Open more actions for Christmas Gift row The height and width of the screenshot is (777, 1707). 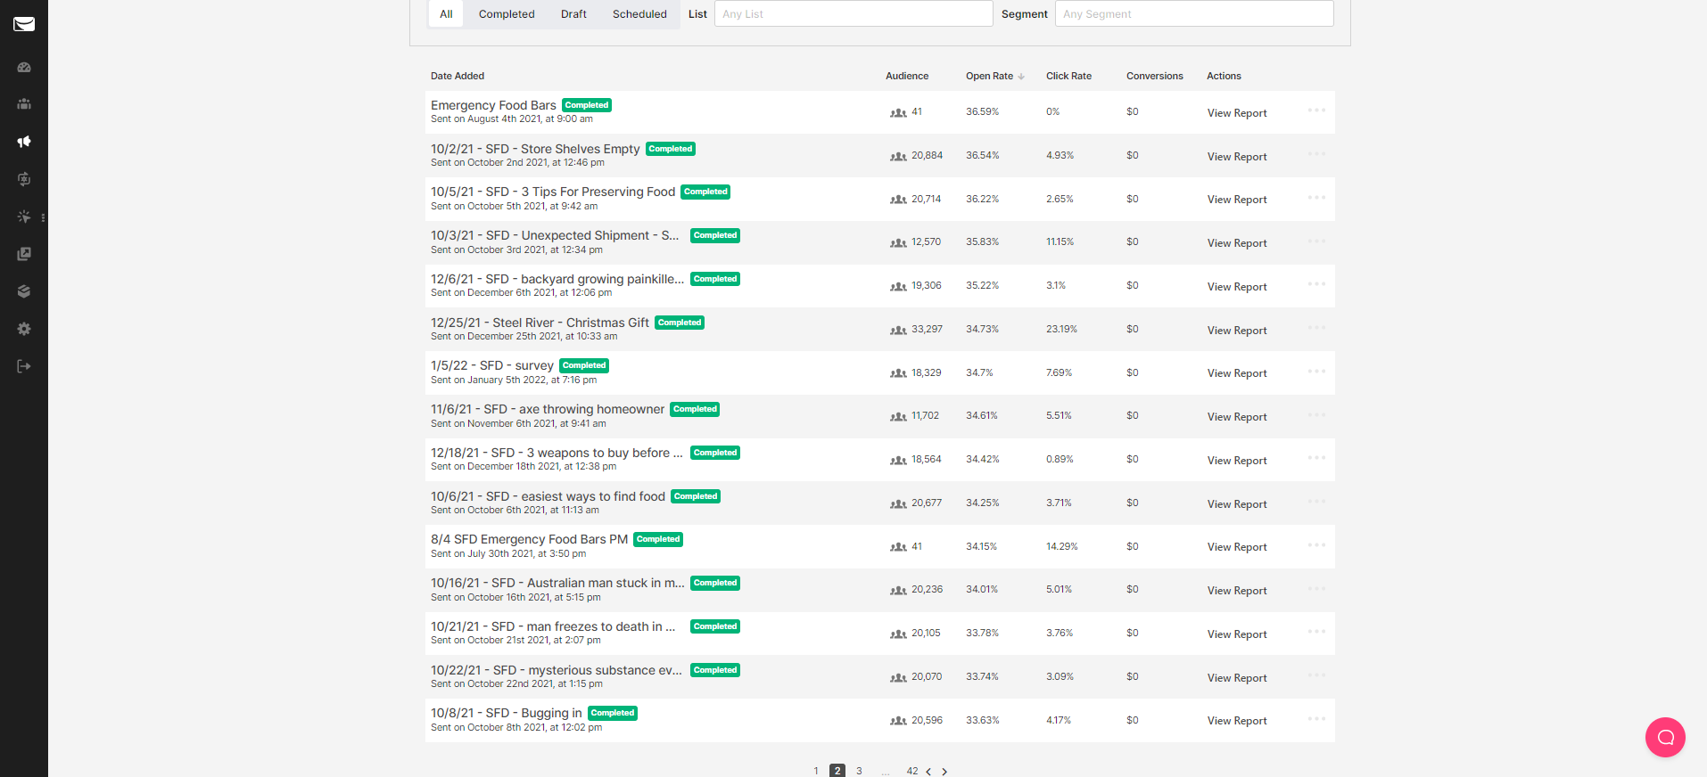pos(1316,328)
